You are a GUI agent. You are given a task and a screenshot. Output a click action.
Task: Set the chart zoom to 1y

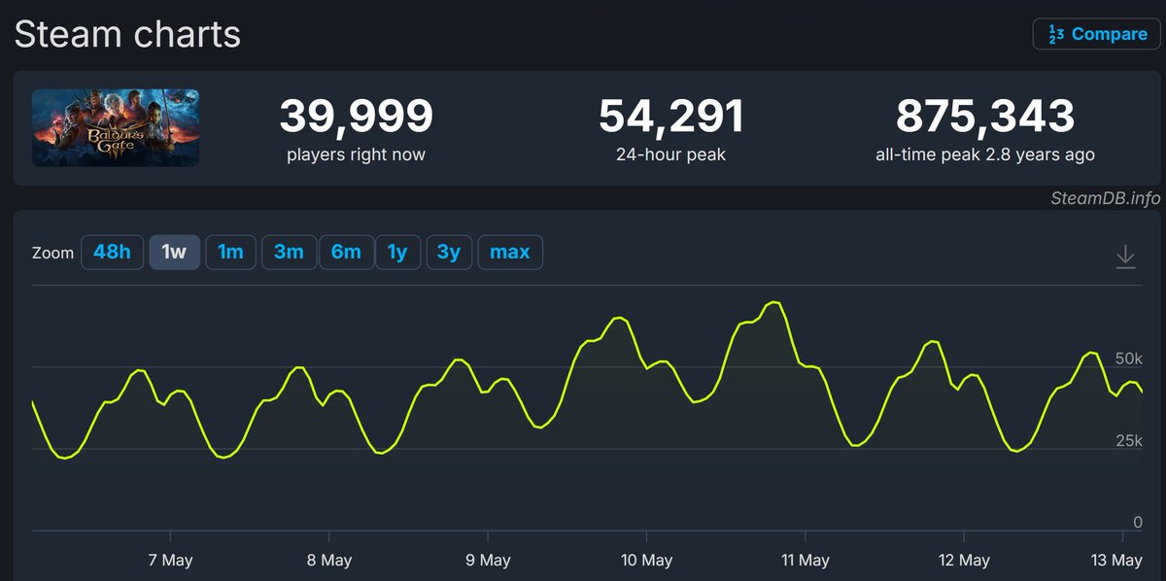point(397,253)
